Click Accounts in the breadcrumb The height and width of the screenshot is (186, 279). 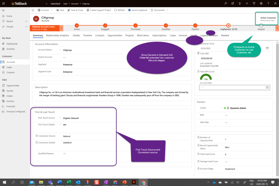(75, 4)
